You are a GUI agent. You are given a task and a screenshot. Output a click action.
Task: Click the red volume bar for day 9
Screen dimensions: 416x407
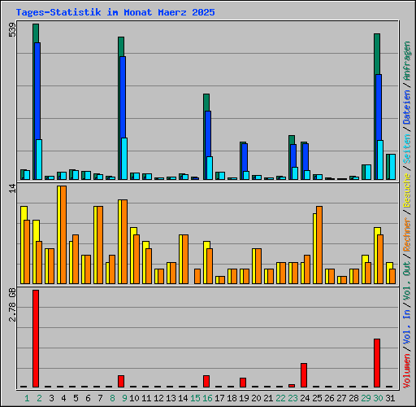pyautogui.click(x=121, y=381)
